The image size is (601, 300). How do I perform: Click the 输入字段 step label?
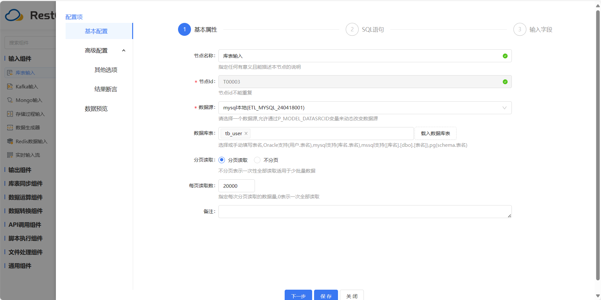pos(541,30)
